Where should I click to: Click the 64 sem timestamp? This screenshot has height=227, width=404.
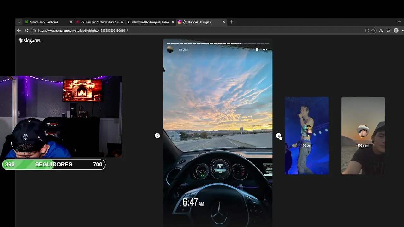(183, 50)
